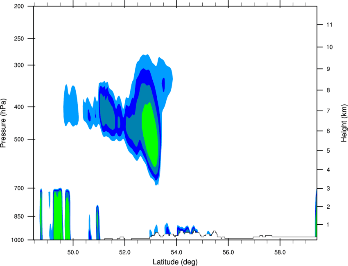Select the 250 pressure tick label
The width and height of the screenshot is (348, 266).
click(19, 38)
